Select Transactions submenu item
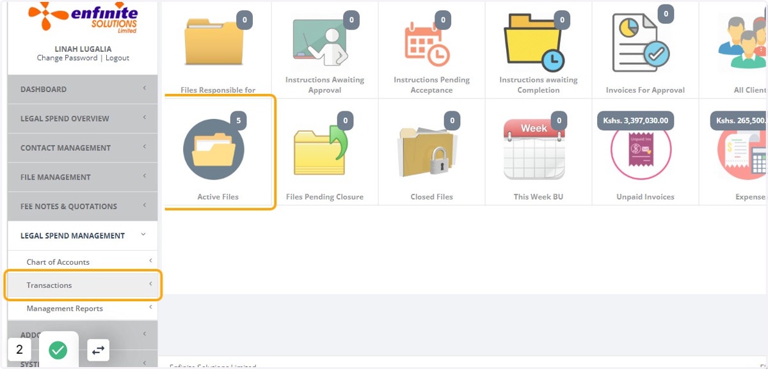Viewport: 768px width, 369px height. pos(83,285)
